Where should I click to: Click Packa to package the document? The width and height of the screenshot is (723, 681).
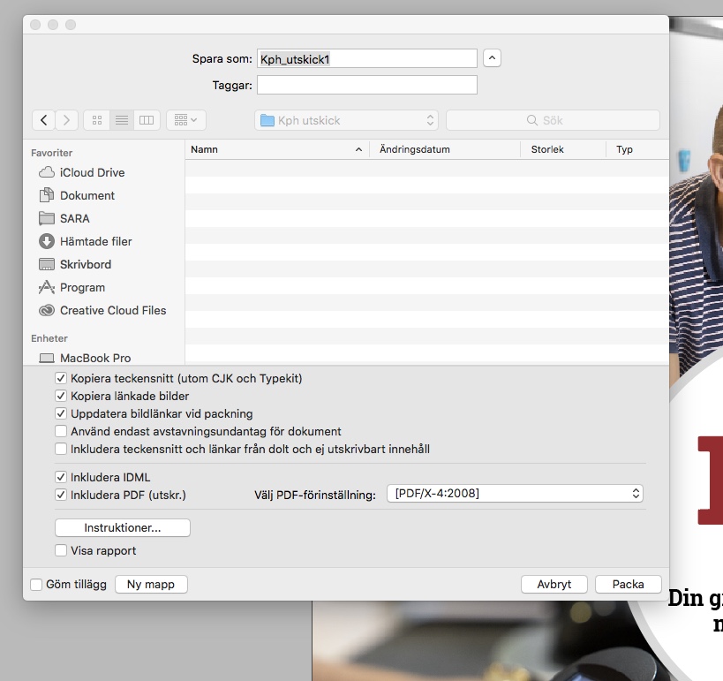[629, 584]
